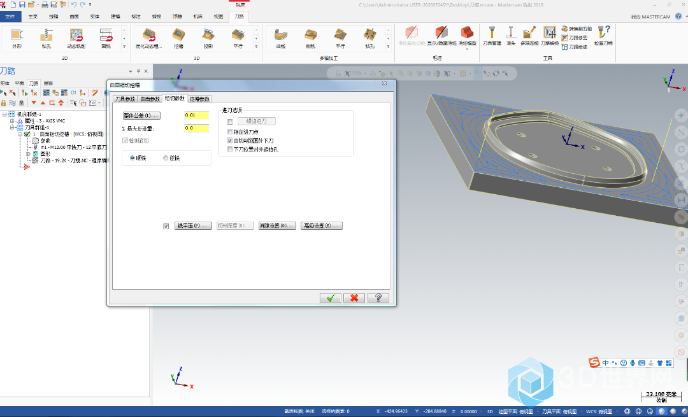This screenshot has height=417, width=688.
Task: Expand the 图形 geometry node
Action: pyautogui.click(x=28, y=154)
